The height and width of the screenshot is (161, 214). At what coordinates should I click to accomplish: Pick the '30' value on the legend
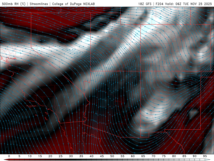click(71, 156)
